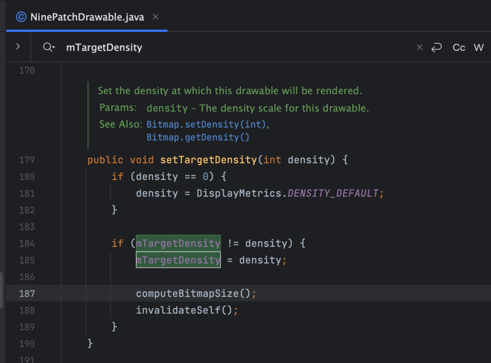This screenshot has height=363, width=491.
Task: Open Bitmap.setDensity(int) doc link
Action: [x=206, y=124]
